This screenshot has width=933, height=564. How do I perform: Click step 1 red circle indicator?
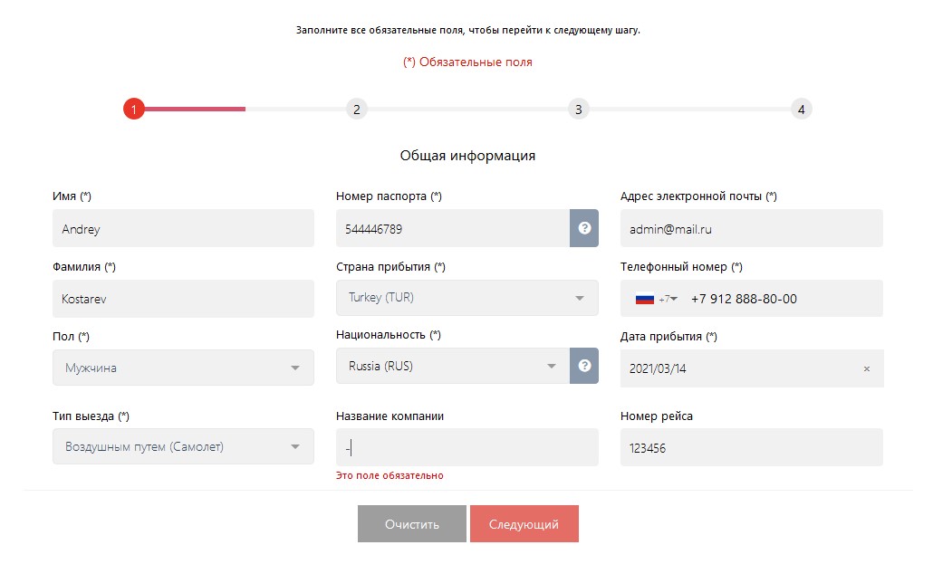[134, 110]
